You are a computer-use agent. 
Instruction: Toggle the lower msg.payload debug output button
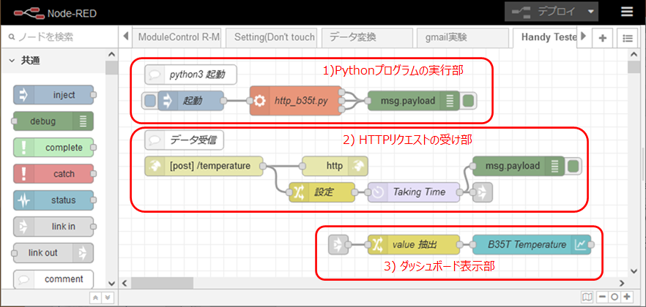tap(574, 166)
